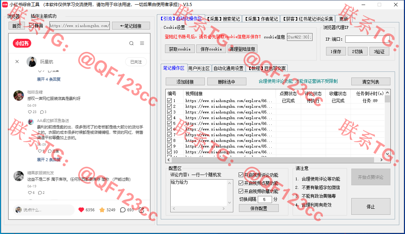Click the 删除选中 button
Image resolution: width=405 pixels, height=234 pixels.
click(227, 82)
